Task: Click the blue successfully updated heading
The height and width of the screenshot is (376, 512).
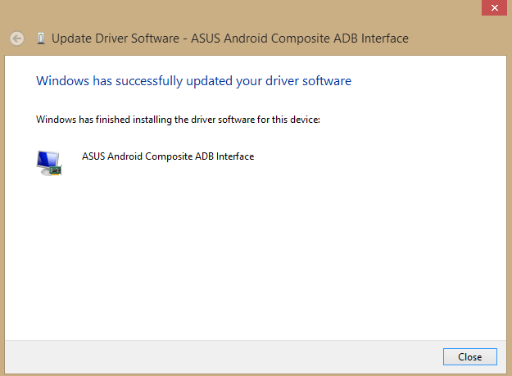Action: tap(193, 81)
